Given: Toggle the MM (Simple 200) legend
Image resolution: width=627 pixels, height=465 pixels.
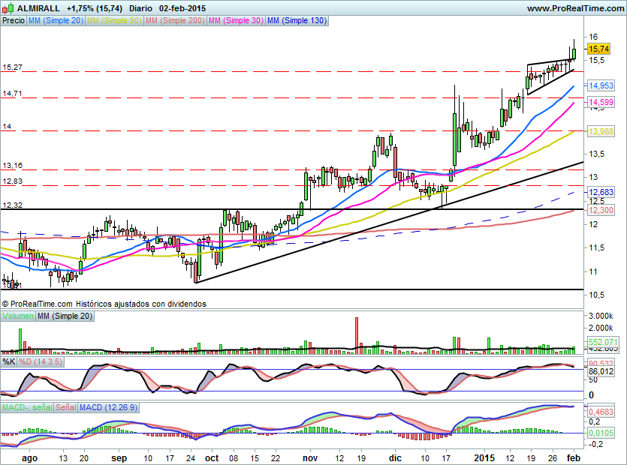Looking at the screenshot, I should tap(173, 21).
